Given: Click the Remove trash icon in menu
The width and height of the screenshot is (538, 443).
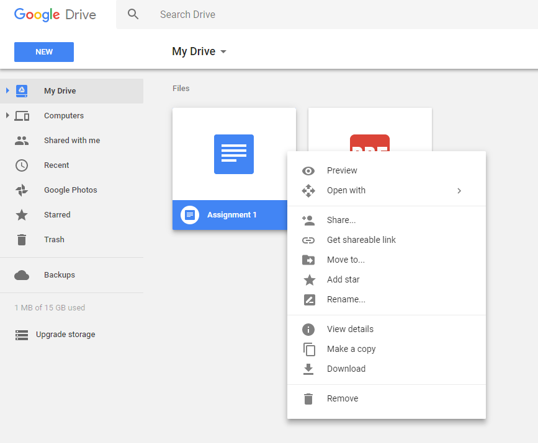Looking at the screenshot, I should coord(308,399).
